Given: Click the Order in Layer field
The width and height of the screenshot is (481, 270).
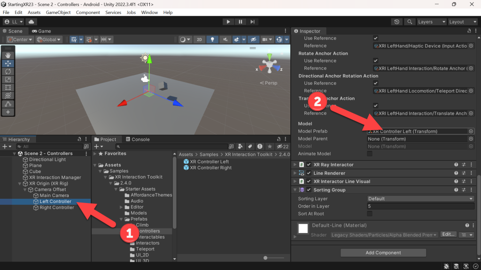Looking at the screenshot, I should click(x=420, y=206).
